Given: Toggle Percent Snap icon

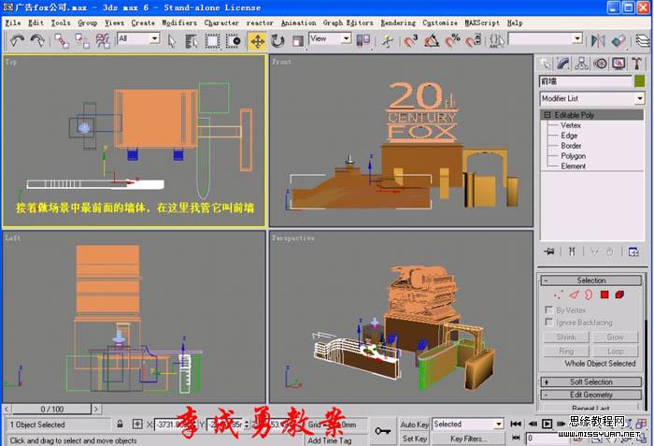Looking at the screenshot, I should click(x=452, y=41).
